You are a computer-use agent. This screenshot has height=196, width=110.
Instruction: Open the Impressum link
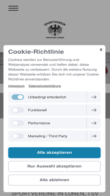tap(16, 86)
